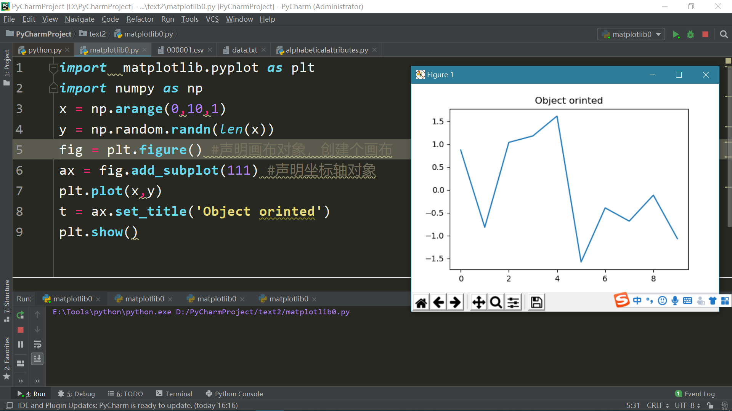Open the Python Console tool window
This screenshot has width=732, height=411.
pyautogui.click(x=234, y=394)
